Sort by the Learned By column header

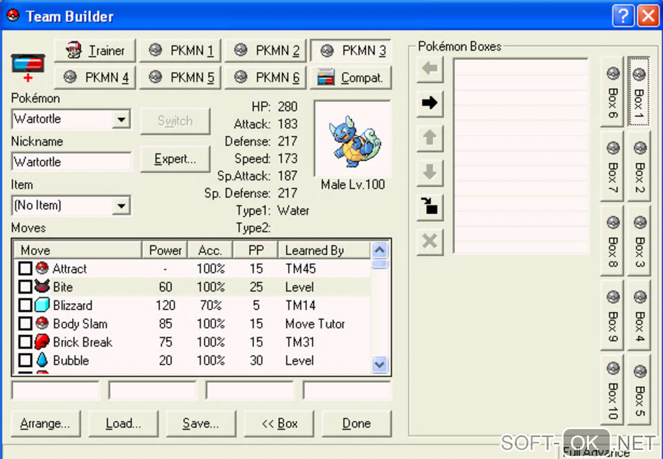click(324, 250)
